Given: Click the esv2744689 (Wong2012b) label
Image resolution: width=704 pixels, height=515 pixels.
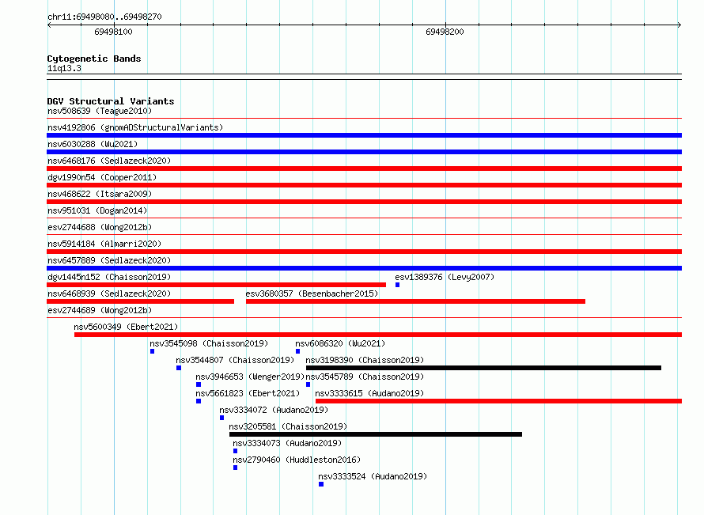Looking at the screenshot, I should coord(100,310).
